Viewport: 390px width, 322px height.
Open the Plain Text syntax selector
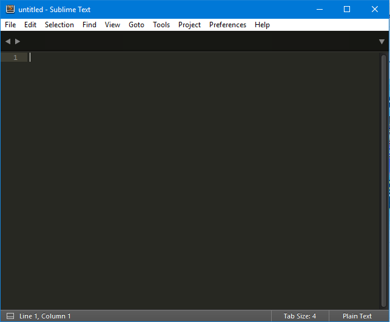357,316
